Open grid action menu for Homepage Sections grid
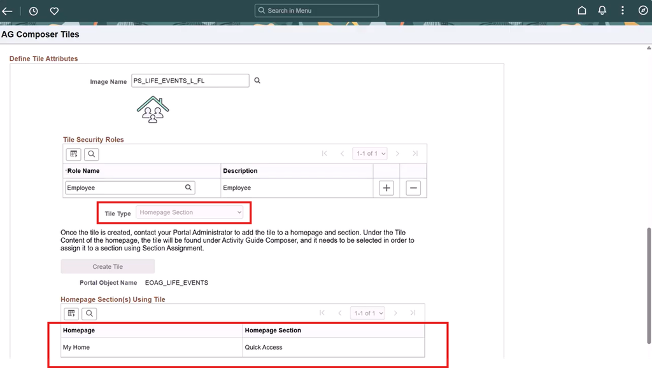 [71, 313]
